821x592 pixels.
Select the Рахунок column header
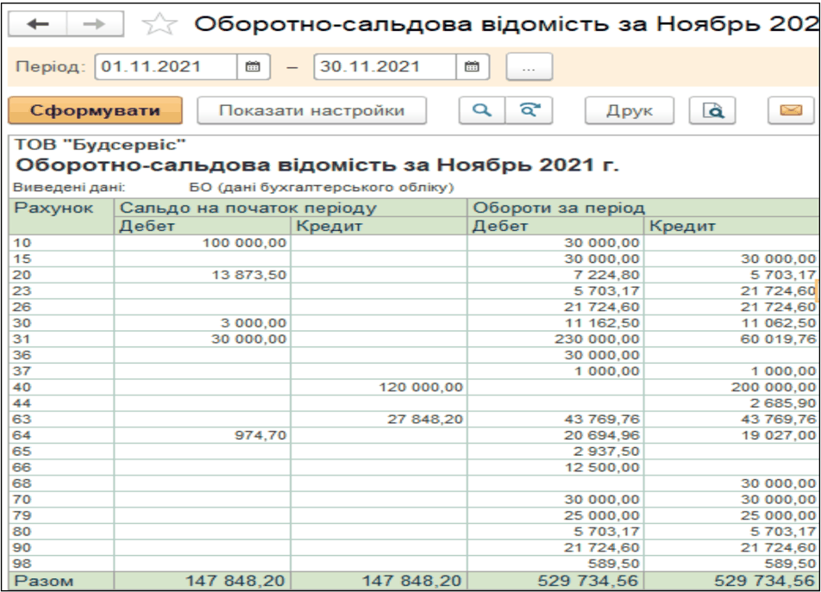click(x=61, y=216)
